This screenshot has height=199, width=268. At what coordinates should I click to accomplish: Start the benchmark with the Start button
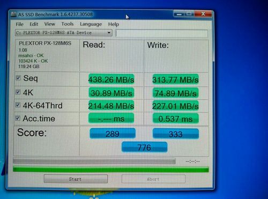click(76, 179)
